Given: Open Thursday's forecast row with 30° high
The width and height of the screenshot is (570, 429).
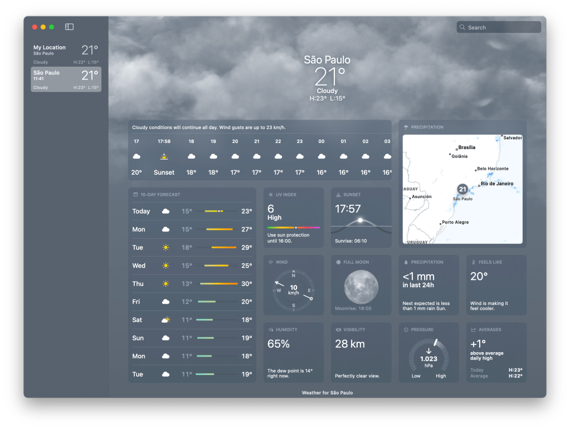Looking at the screenshot, I should (192, 284).
